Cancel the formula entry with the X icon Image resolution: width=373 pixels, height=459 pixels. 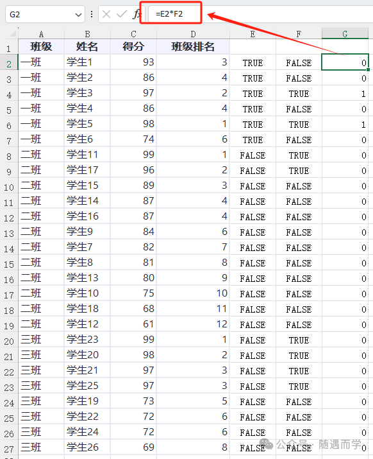[x=106, y=14]
